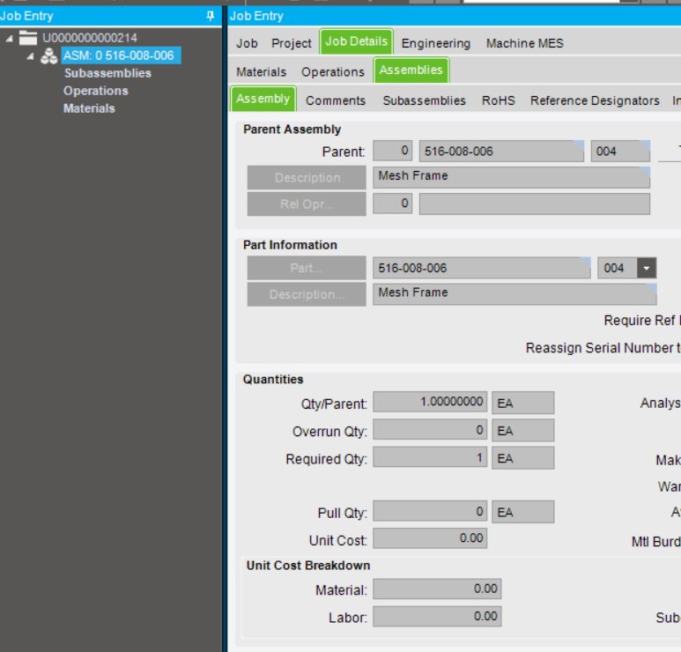
Task: Open the Comments tab
Action: click(x=336, y=100)
